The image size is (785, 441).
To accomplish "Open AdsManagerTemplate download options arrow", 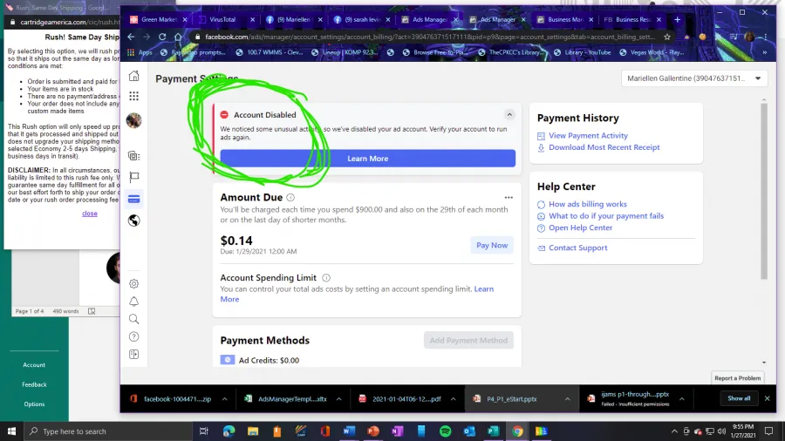I will pyautogui.click(x=339, y=399).
